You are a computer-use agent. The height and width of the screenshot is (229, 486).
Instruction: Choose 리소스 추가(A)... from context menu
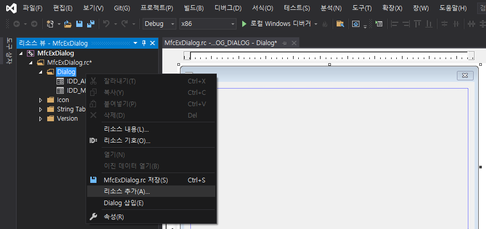(x=151, y=191)
